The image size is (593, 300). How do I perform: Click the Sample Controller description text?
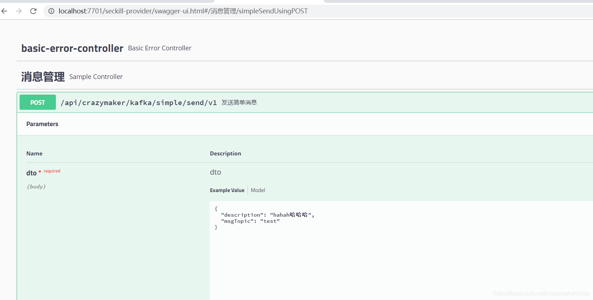(x=96, y=77)
